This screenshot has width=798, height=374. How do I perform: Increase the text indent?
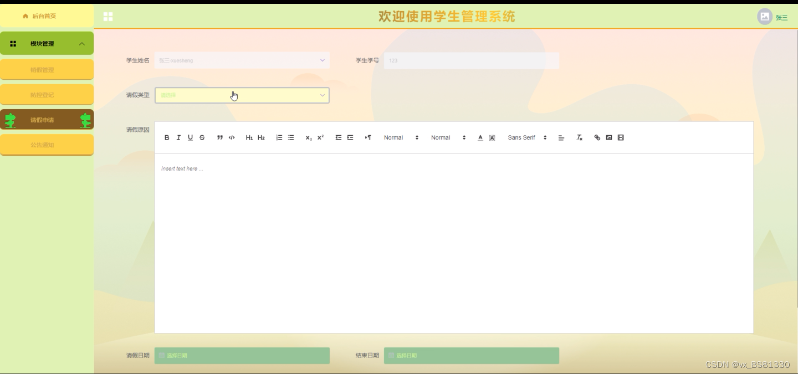tap(350, 137)
